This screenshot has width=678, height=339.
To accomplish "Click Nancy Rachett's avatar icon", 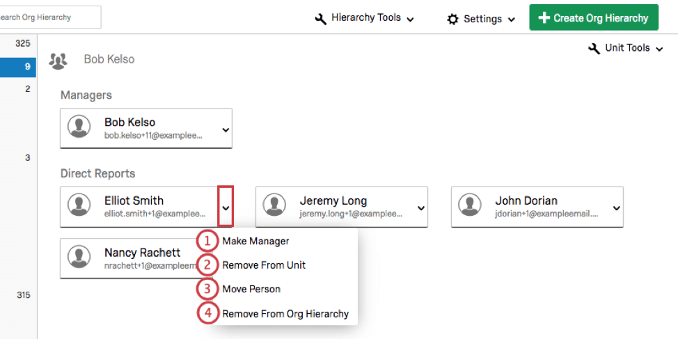I will coord(79,258).
